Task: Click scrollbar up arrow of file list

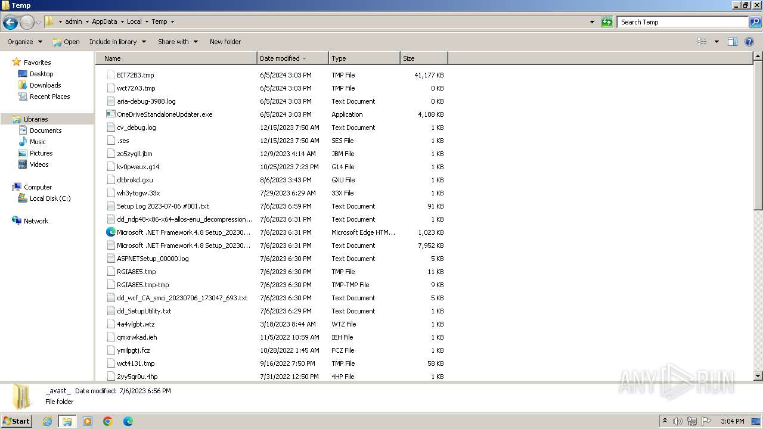Action: coord(758,57)
